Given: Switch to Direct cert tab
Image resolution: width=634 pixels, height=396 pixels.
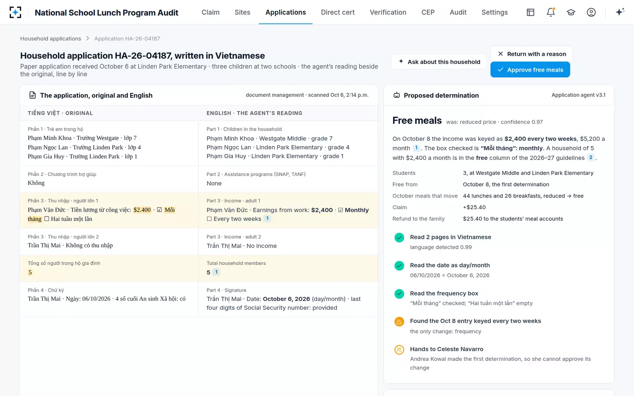Looking at the screenshot, I should [x=338, y=12].
